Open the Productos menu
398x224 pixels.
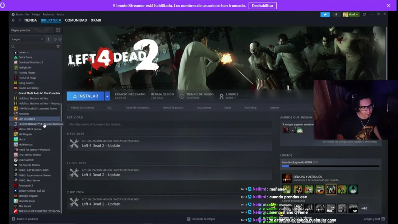pyautogui.click(x=48, y=14)
